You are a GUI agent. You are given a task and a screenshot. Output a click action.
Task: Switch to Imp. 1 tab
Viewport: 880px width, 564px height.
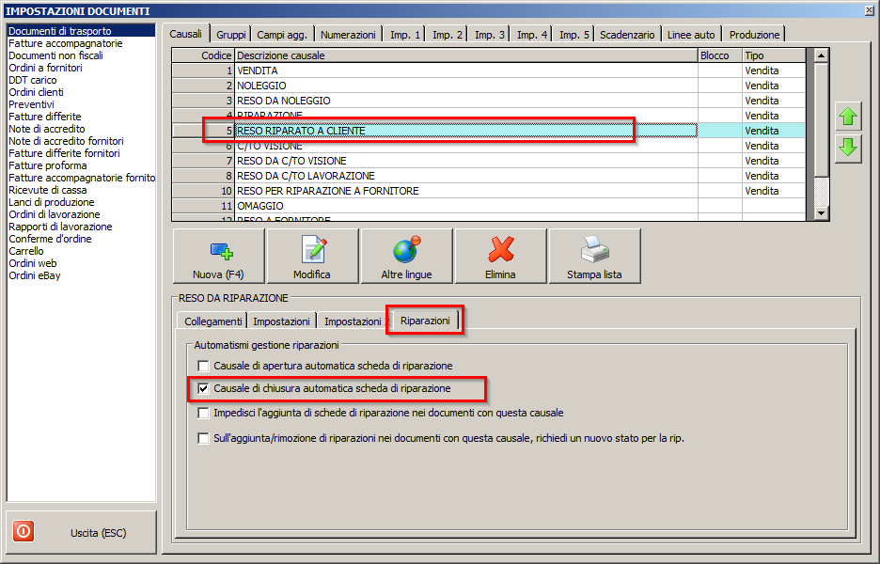click(404, 35)
